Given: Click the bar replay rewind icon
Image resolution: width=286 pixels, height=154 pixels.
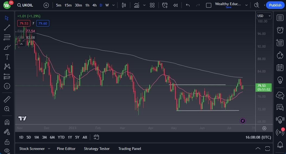Looking at the screenshot, I should (175, 5).
